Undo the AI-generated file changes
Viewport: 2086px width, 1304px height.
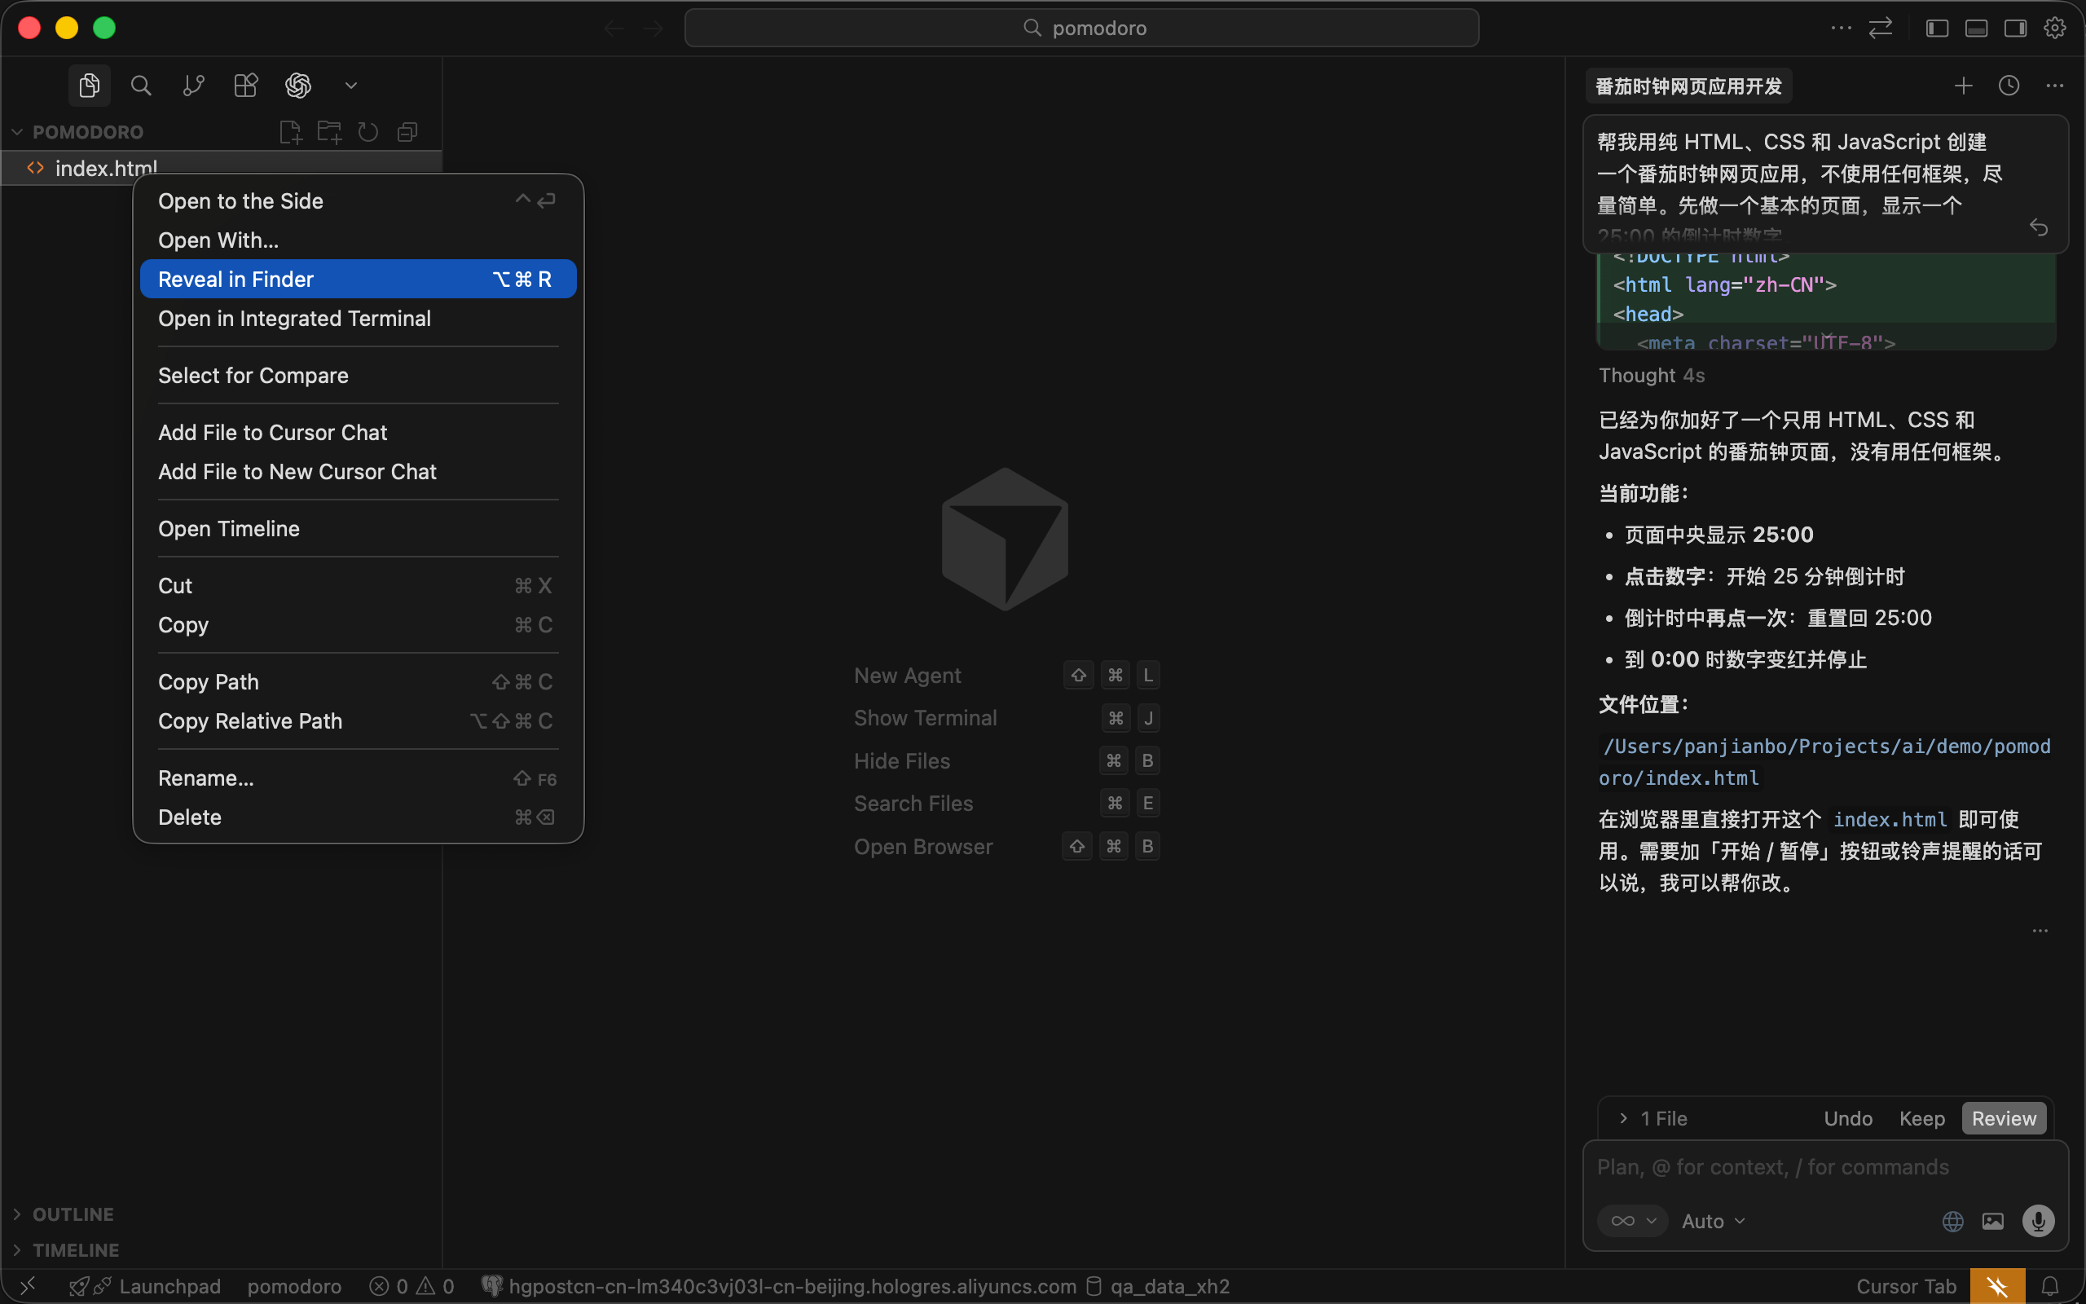(1846, 1117)
